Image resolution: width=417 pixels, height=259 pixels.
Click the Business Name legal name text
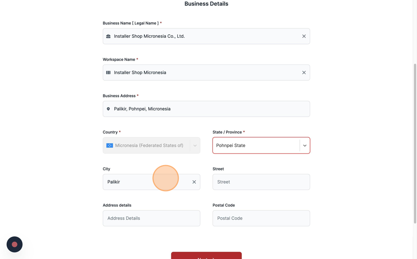[149, 36]
